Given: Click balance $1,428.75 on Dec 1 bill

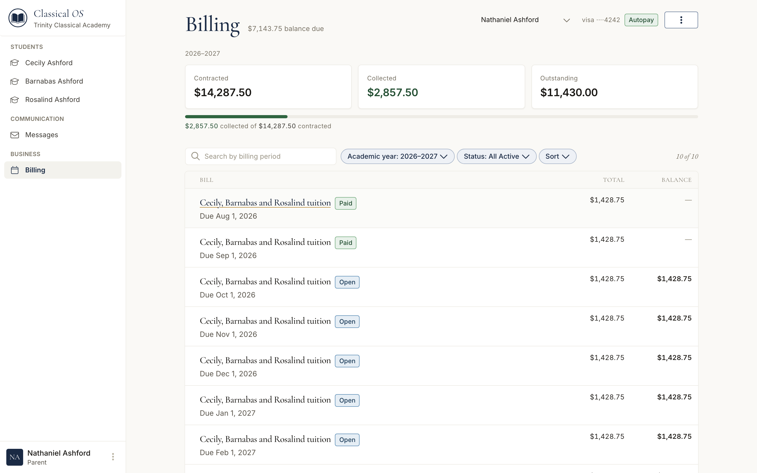Looking at the screenshot, I should tap(674, 358).
